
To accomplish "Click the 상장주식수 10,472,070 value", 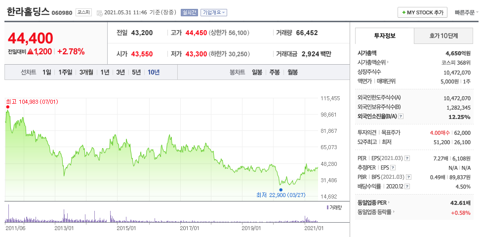I will (457, 72).
